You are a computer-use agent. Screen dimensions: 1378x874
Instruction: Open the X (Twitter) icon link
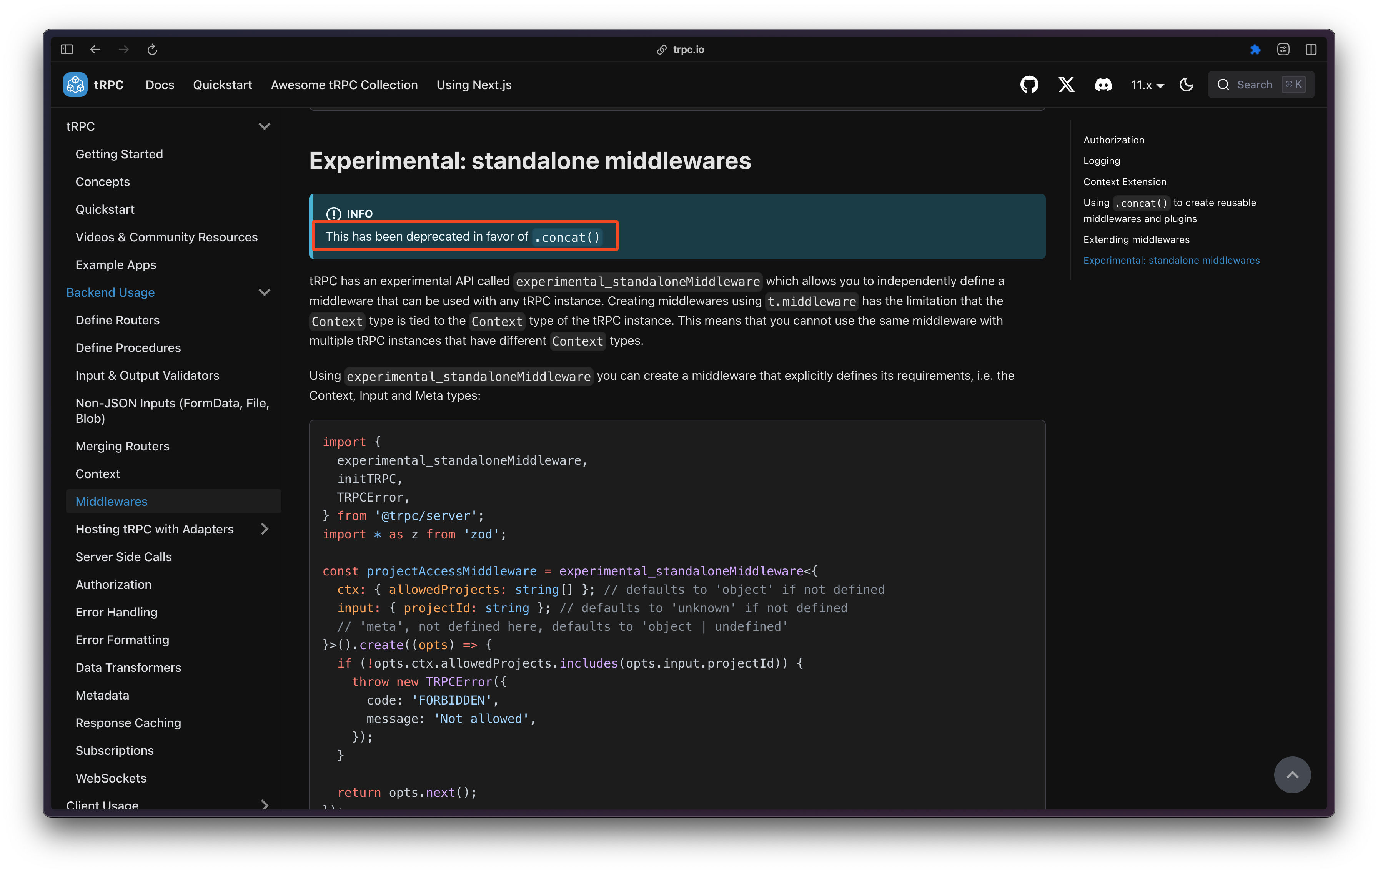(x=1066, y=85)
